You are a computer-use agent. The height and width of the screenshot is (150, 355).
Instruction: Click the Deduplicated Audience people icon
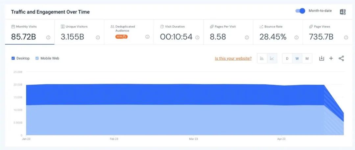click(112, 27)
